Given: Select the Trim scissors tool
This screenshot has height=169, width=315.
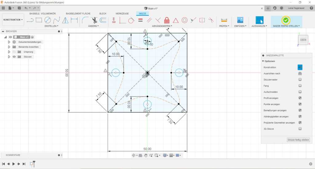Looking at the screenshot, I should (x=94, y=20).
